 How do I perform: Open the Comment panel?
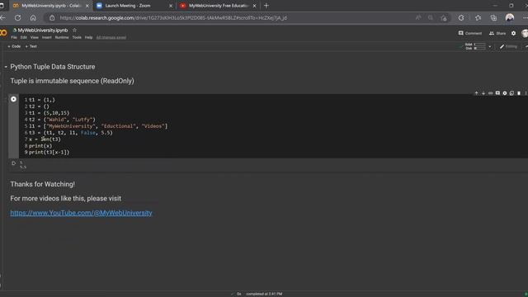tap(470, 33)
